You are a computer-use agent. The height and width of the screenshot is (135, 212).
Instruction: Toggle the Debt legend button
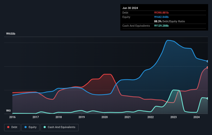[12, 127]
